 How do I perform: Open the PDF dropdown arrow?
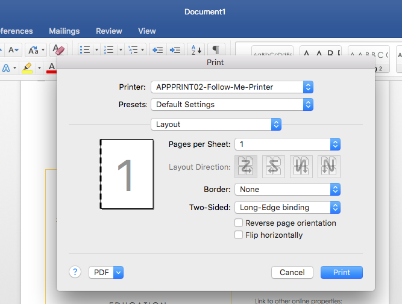coord(119,272)
